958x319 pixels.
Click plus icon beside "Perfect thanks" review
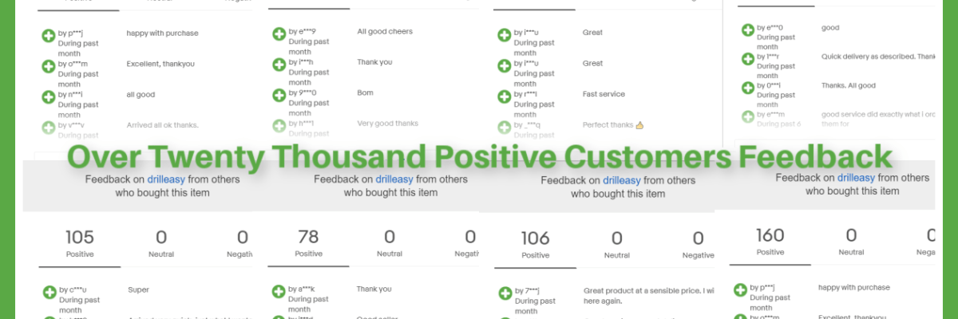coord(505,127)
